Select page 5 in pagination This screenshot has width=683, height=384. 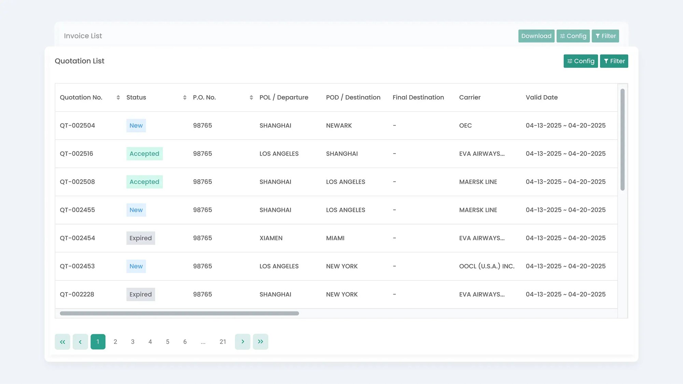click(168, 342)
